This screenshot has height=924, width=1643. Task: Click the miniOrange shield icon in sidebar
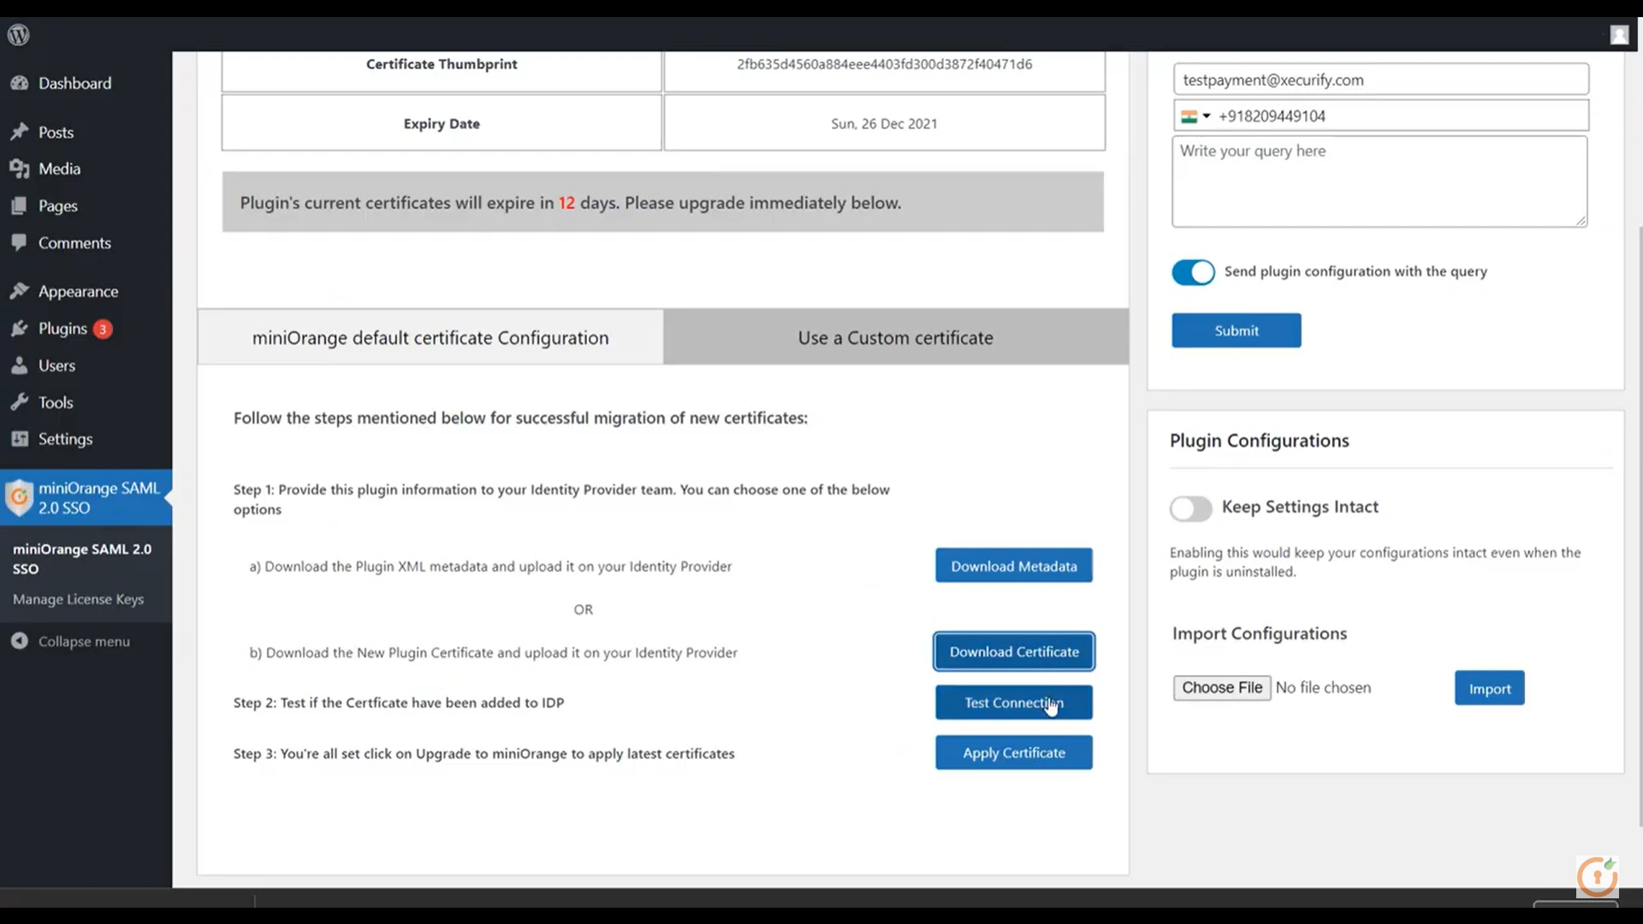click(19, 497)
